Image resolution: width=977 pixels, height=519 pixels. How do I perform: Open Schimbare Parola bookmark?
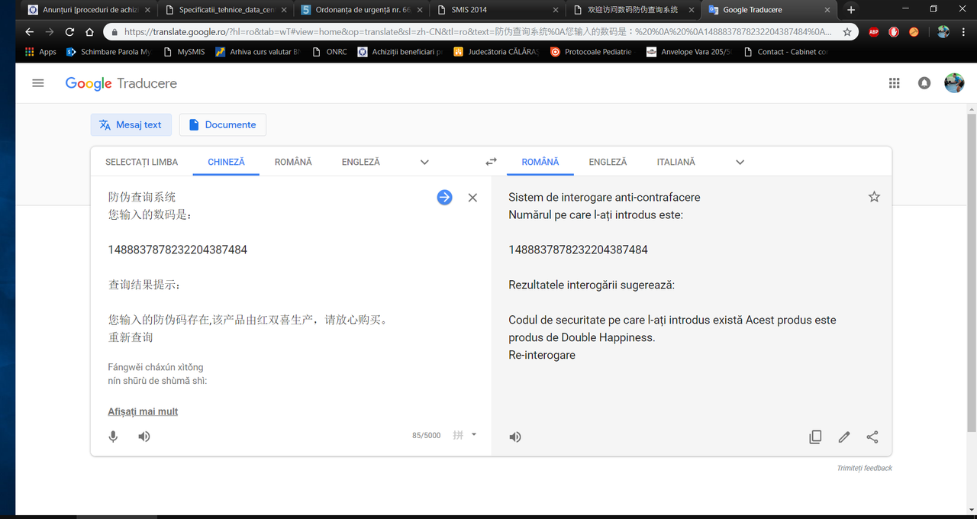click(109, 52)
